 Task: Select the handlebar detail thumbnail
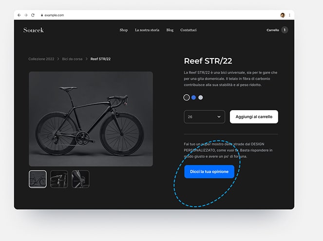tap(59, 179)
